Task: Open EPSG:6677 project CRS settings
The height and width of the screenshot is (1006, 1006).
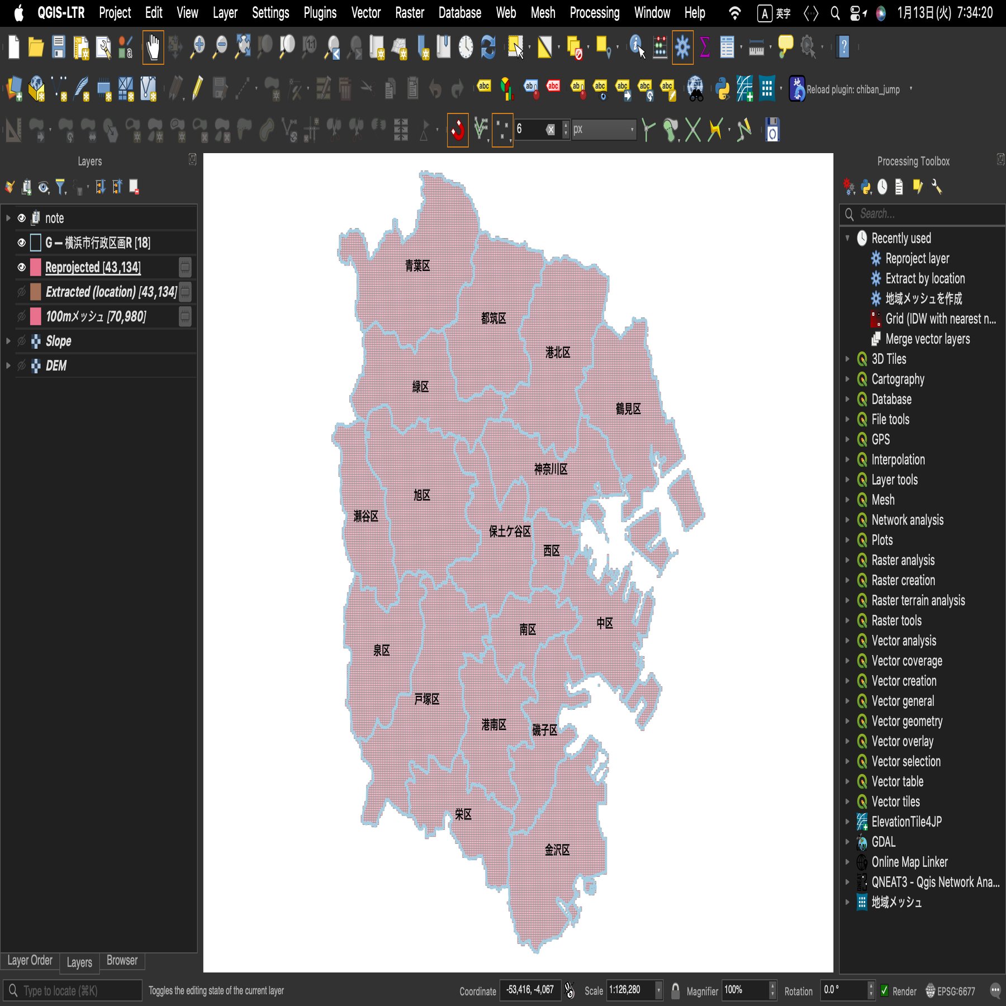Action: pos(950,991)
